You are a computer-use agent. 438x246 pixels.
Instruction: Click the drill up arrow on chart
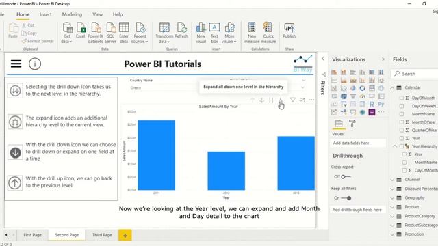coord(253,100)
